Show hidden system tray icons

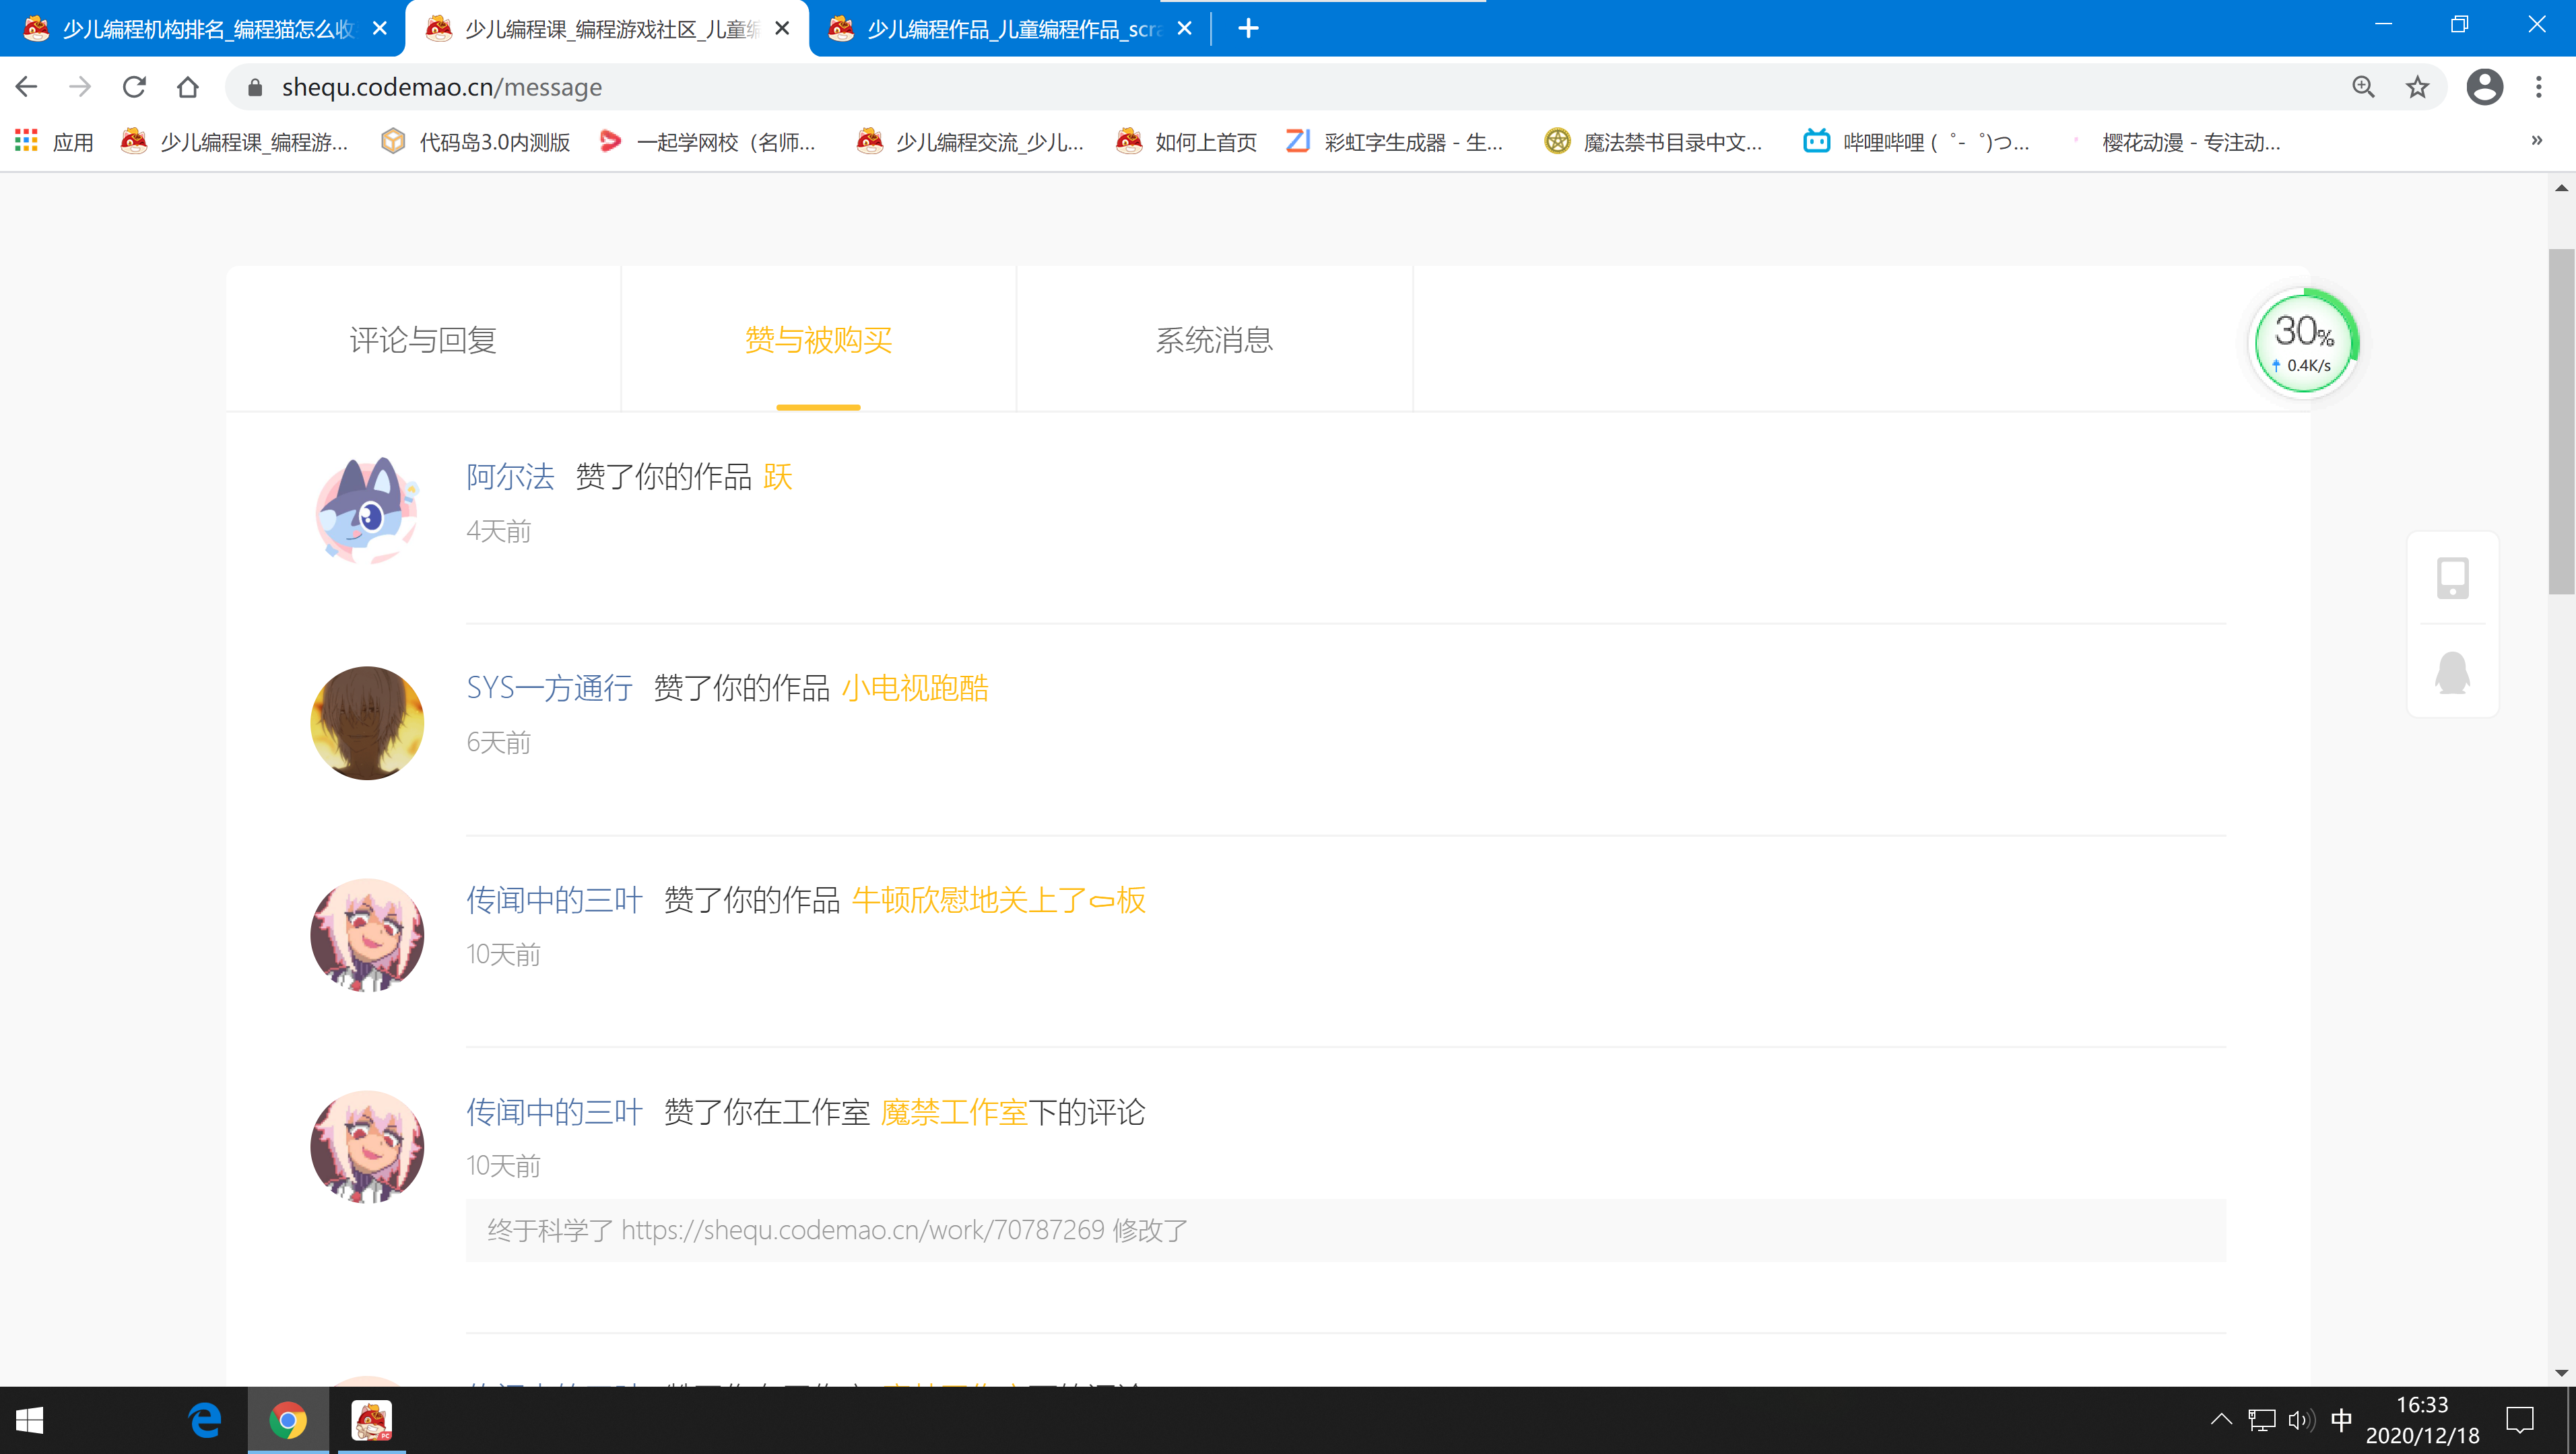2221,1419
